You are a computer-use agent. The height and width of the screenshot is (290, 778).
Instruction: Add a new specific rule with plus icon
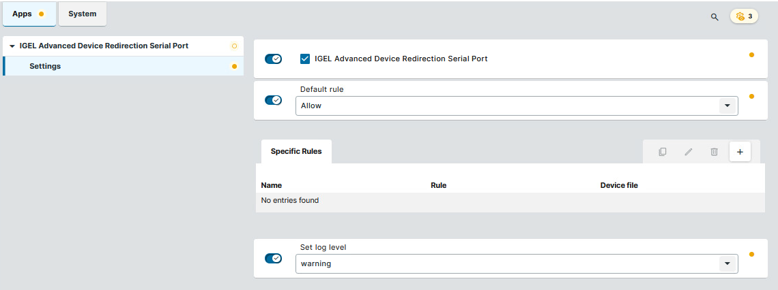point(740,152)
